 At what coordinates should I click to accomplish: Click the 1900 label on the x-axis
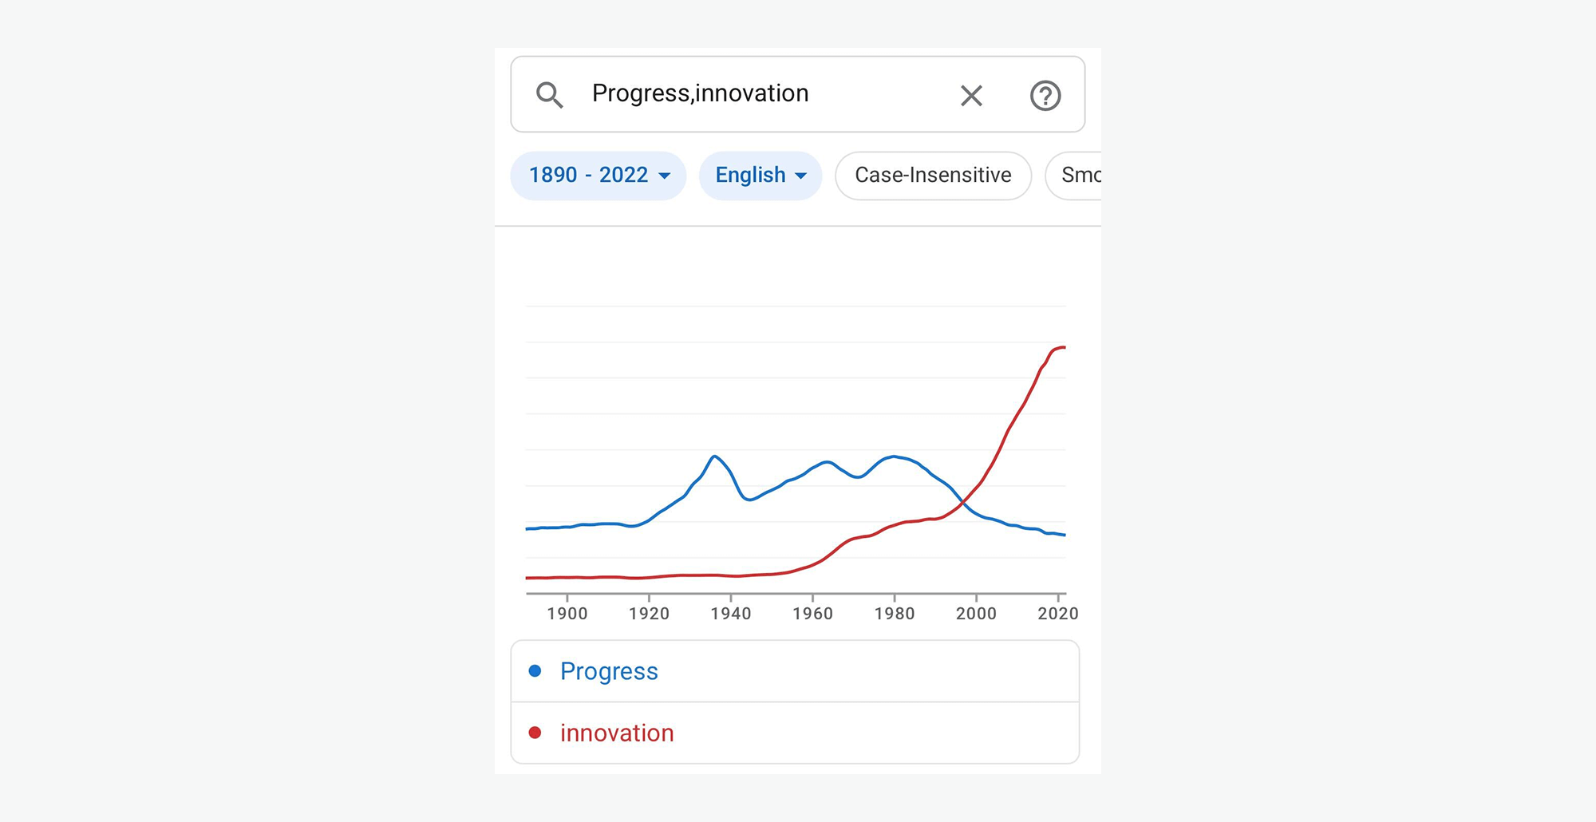pyautogui.click(x=567, y=614)
